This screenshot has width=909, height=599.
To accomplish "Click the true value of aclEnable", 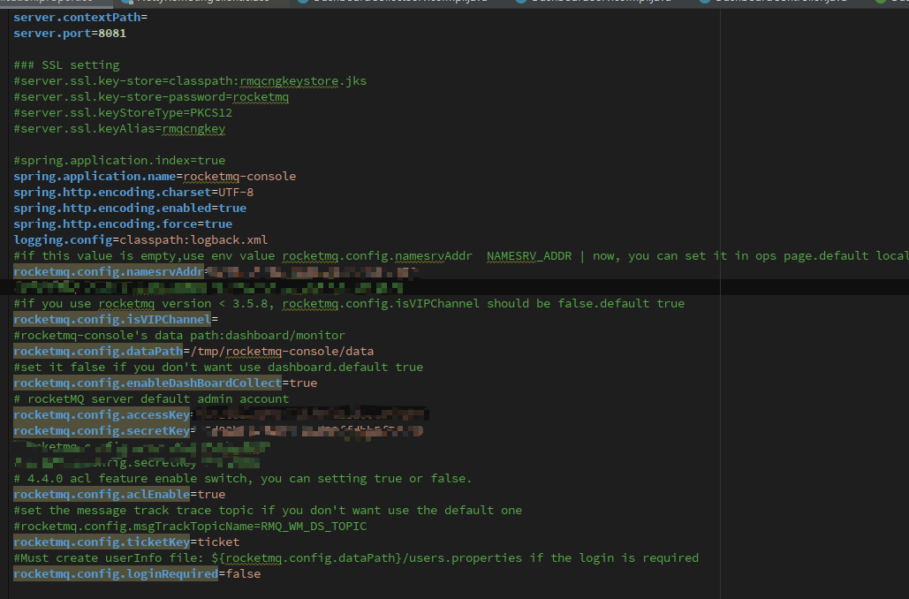I will pos(212,494).
